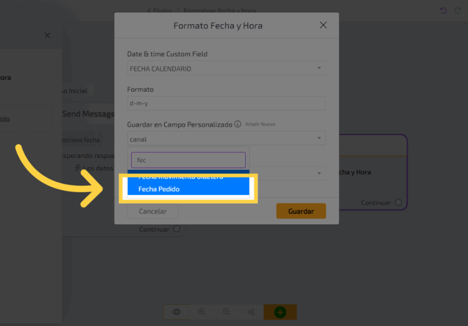
Task: Close the left side panel
Action: pos(48,36)
